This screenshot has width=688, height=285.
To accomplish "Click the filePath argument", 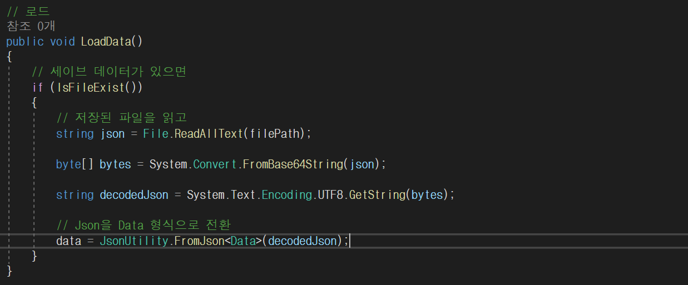I will (275, 134).
